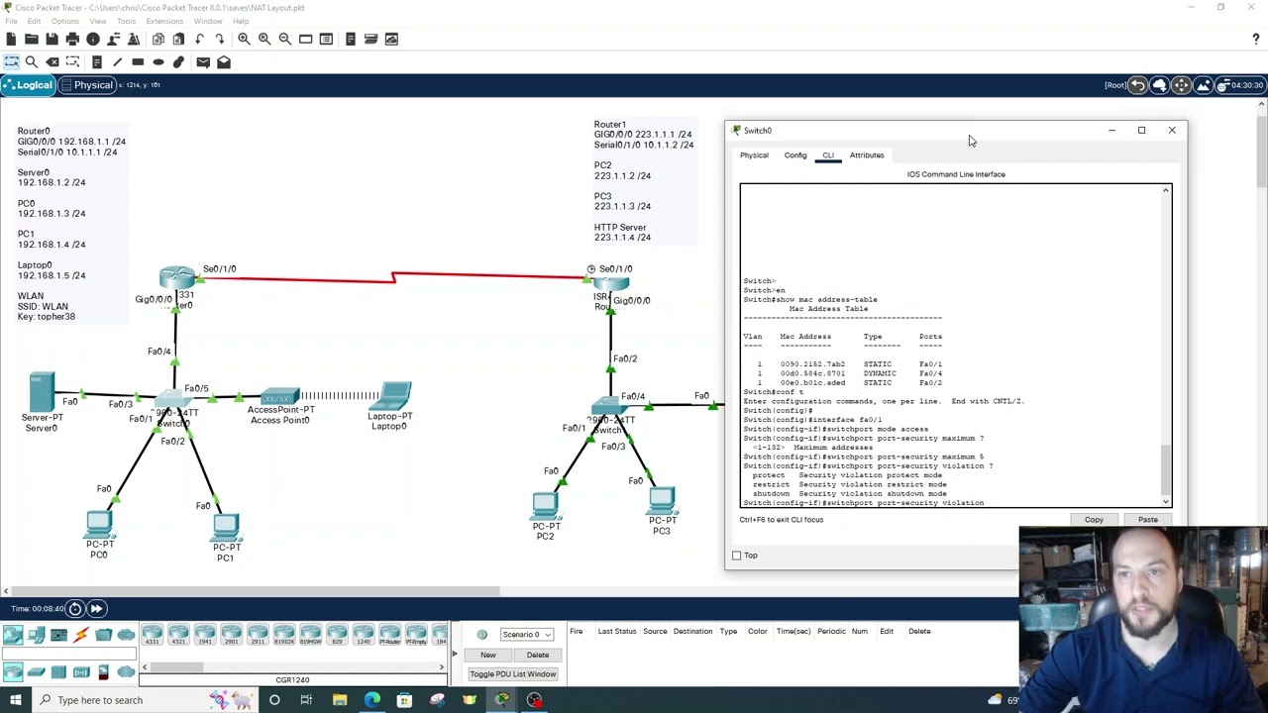The height and width of the screenshot is (713, 1268).
Task: Choose the Draw Rectangle tool
Action: (138, 61)
